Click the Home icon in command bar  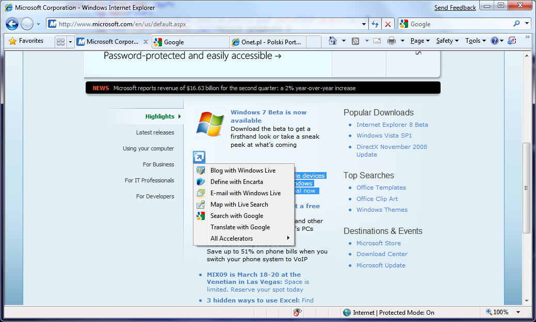(x=333, y=41)
